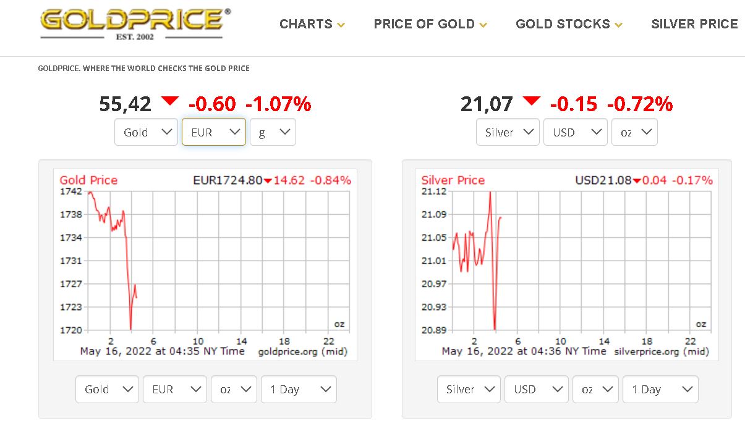Click the chevron next to PRICE OF GOLD
The image size is (745, 439).
coord(483,25)
